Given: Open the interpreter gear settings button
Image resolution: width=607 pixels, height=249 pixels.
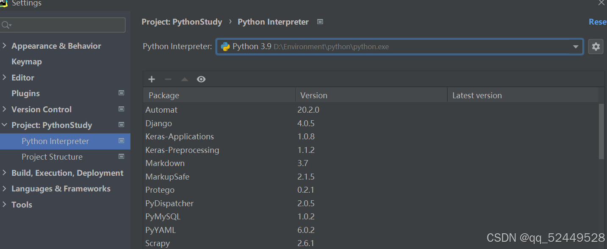Looking at the screenshot, I should [x=596, y=47].
